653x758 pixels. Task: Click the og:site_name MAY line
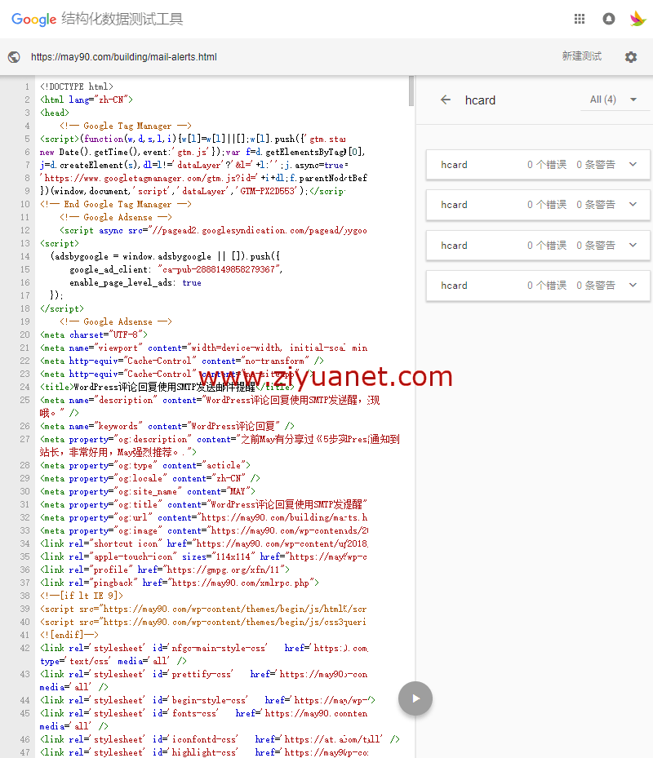148,491
